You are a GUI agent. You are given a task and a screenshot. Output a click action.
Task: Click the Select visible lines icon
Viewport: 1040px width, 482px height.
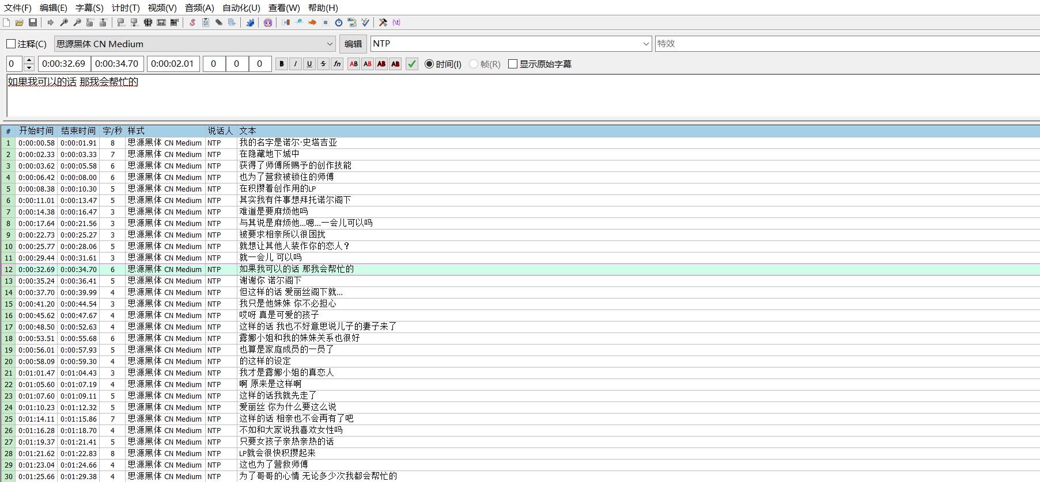148,22
